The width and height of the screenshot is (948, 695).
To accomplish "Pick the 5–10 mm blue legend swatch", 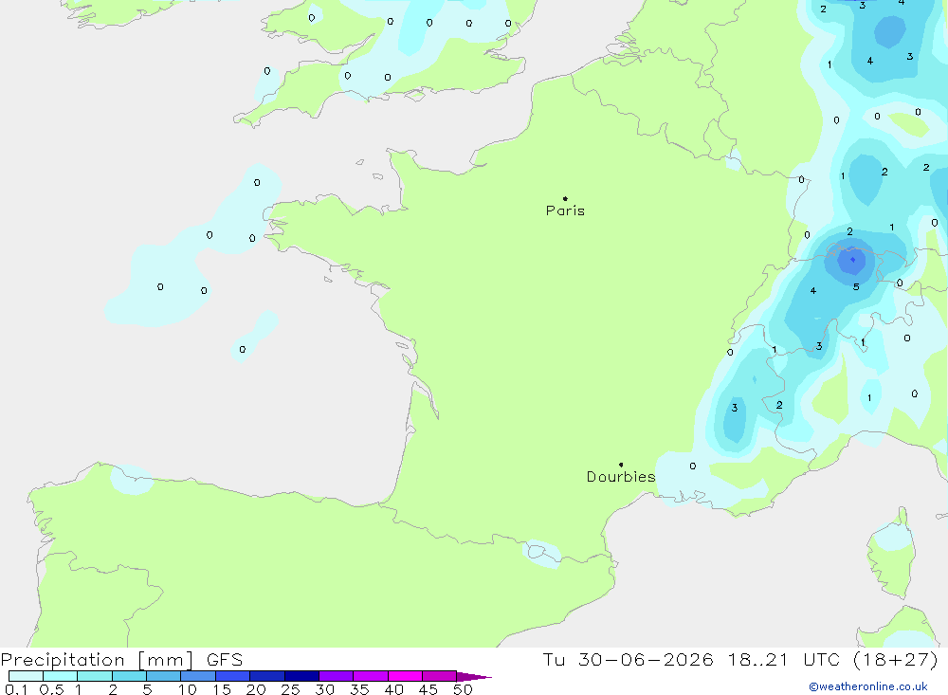I will (x=164, y=676).
